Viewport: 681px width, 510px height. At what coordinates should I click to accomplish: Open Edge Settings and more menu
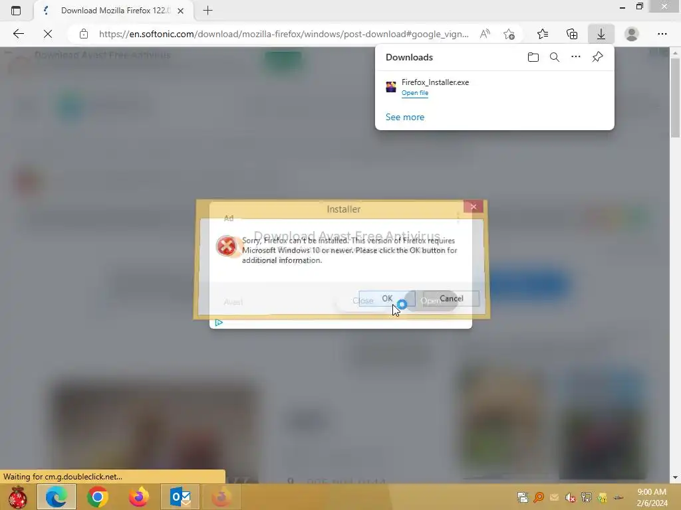click(x=662, y=34)
